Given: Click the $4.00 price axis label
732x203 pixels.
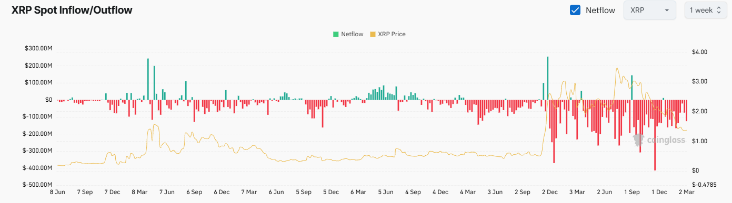Looking at the screenshot, I should pos(700,52).
